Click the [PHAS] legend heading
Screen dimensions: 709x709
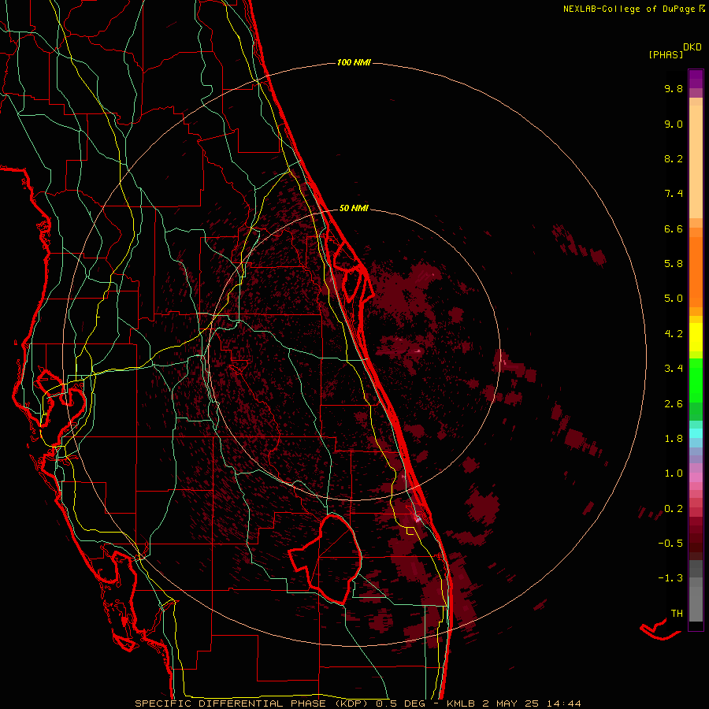[666, 55]
